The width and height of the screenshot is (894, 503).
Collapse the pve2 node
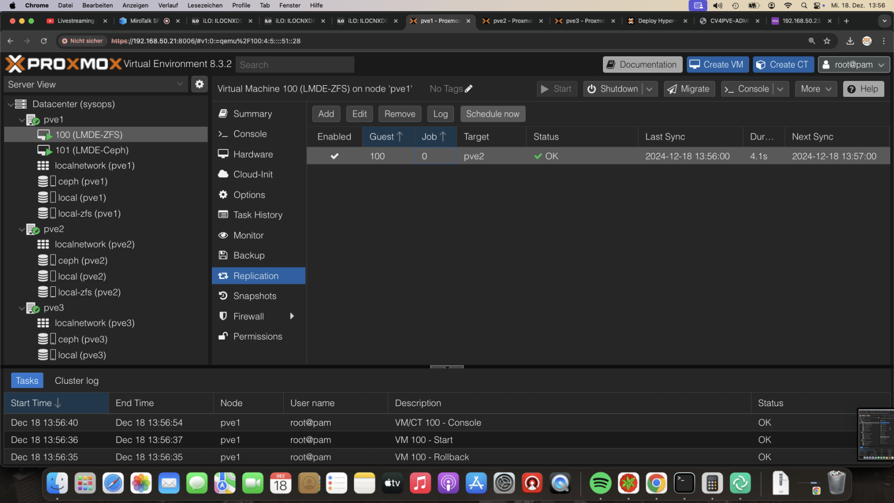[x=22, y=229]
